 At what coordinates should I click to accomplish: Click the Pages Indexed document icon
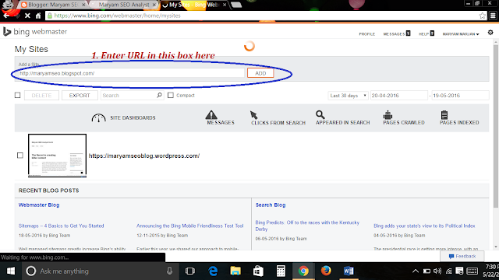[444, 114]
